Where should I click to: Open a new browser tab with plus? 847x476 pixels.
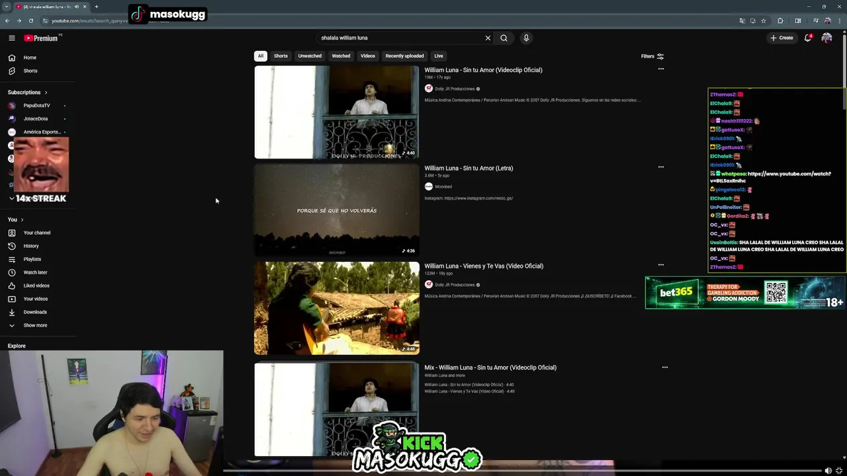[96, 7]
